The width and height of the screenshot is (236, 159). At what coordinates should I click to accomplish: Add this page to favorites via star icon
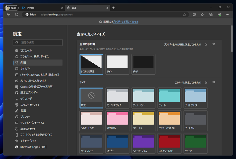pos(184,15)
